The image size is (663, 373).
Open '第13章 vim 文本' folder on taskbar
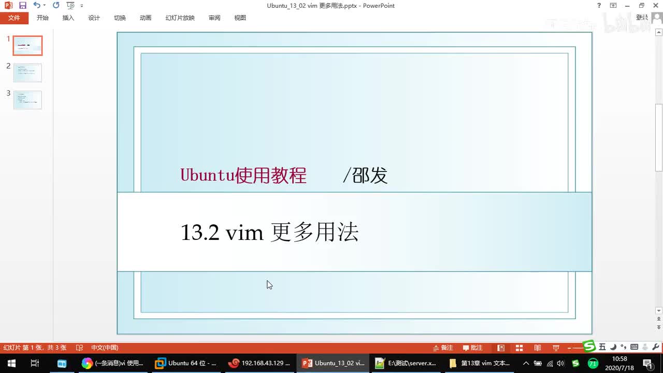[480, 363]
